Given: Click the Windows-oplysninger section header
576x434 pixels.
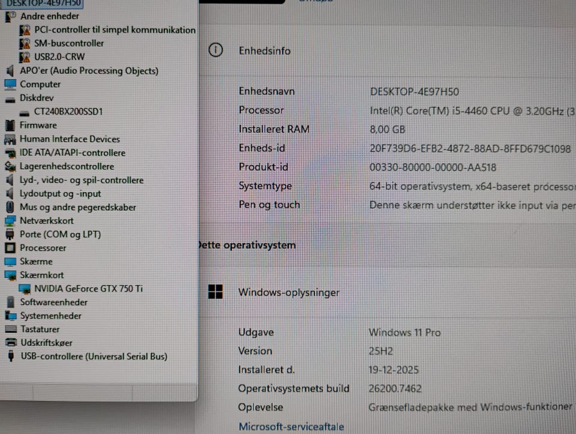Looking at the screenshot, I should [289, 292].
